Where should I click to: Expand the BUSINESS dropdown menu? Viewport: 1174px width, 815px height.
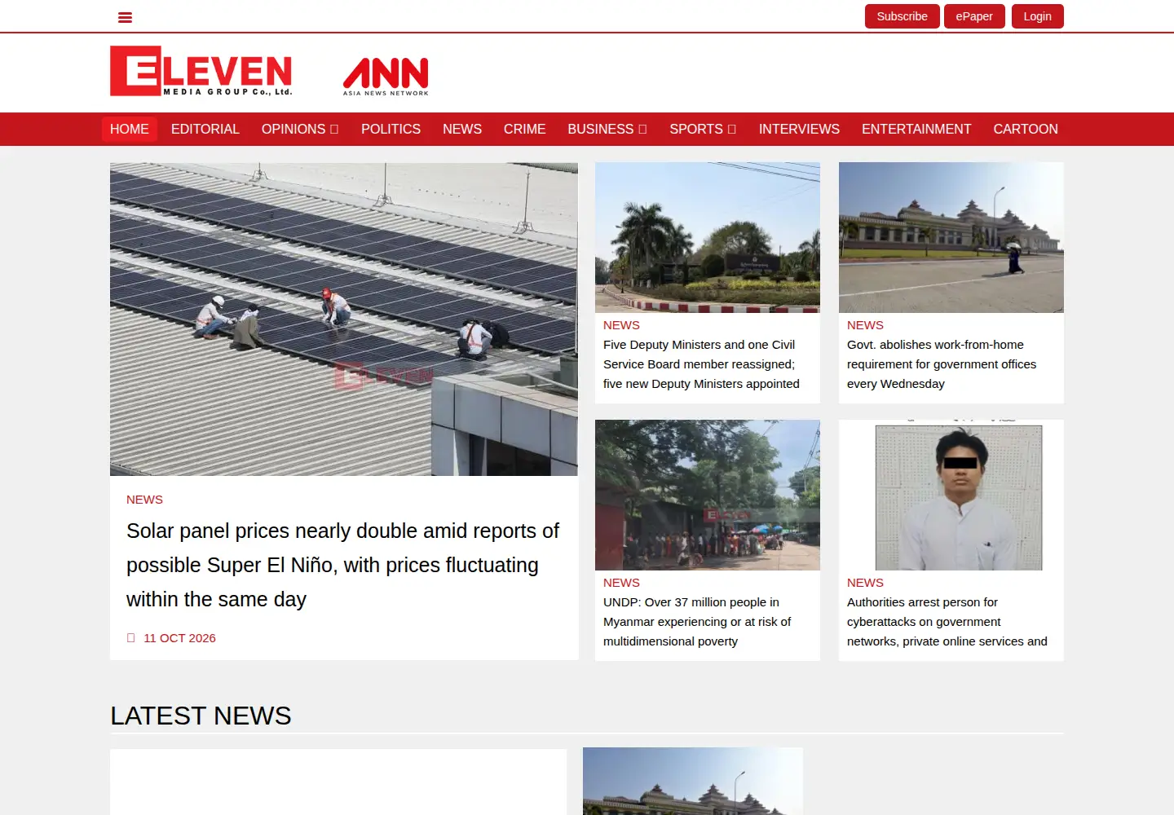(607, 129)
